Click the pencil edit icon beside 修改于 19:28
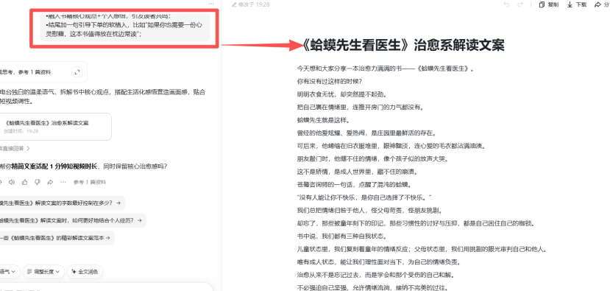This screenshot has width=610, height=291. point(234,4)
